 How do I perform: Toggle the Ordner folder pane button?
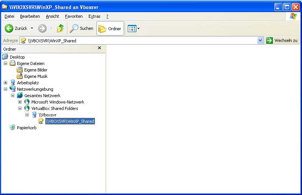pos(110,28)
